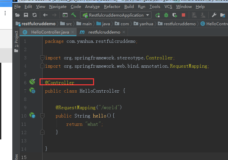Image resolution: width=228 pixels, height=160 pixels.
Task: Click the restfulcruddemo package breadcrumb
Action: point(177,24)
